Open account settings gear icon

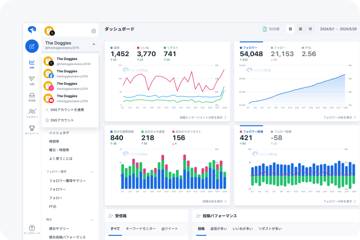[x=94, y=31]
